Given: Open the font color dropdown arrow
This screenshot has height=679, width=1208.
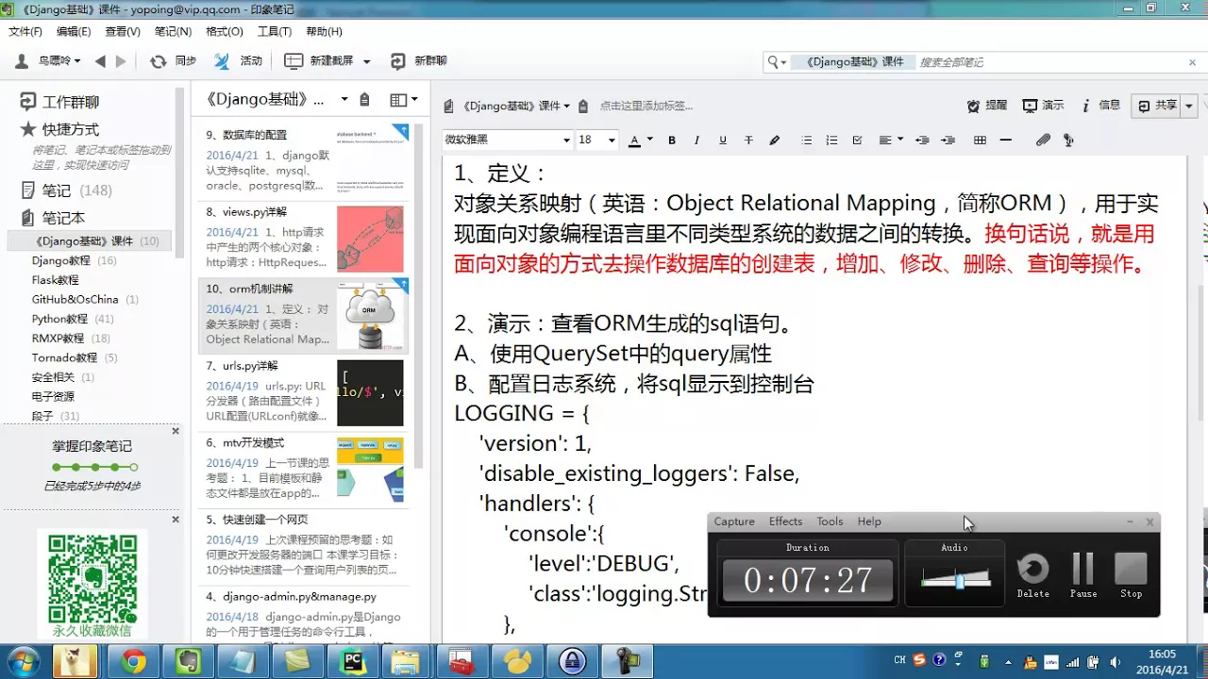Looking at the screenshot, I should tap(650, 141).
